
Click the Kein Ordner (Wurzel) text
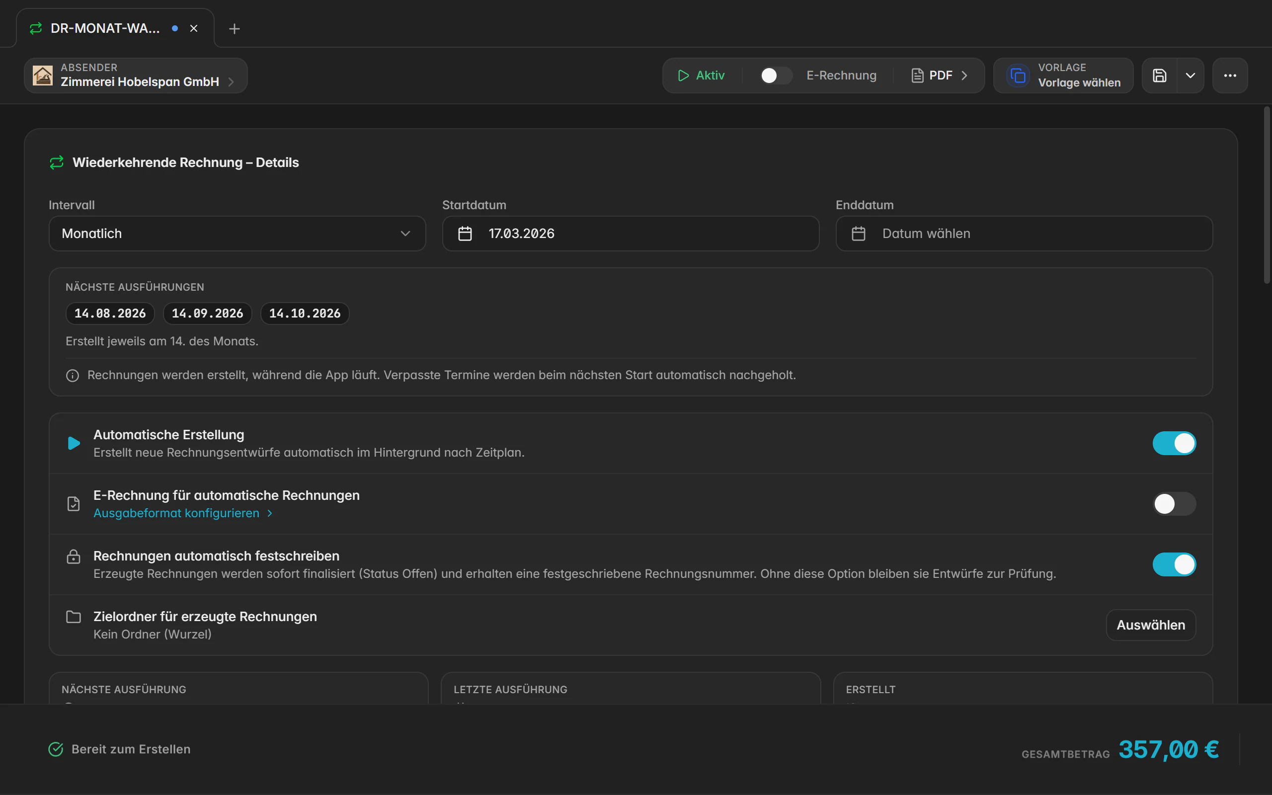(153, 635)
